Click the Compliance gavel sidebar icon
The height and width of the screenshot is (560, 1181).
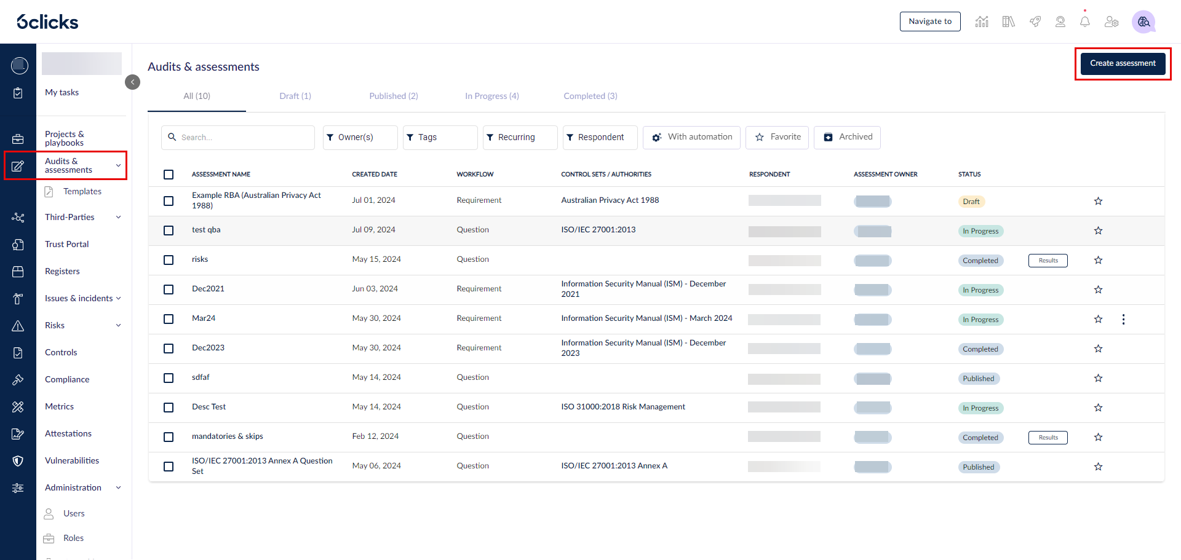tap(18, 380)
